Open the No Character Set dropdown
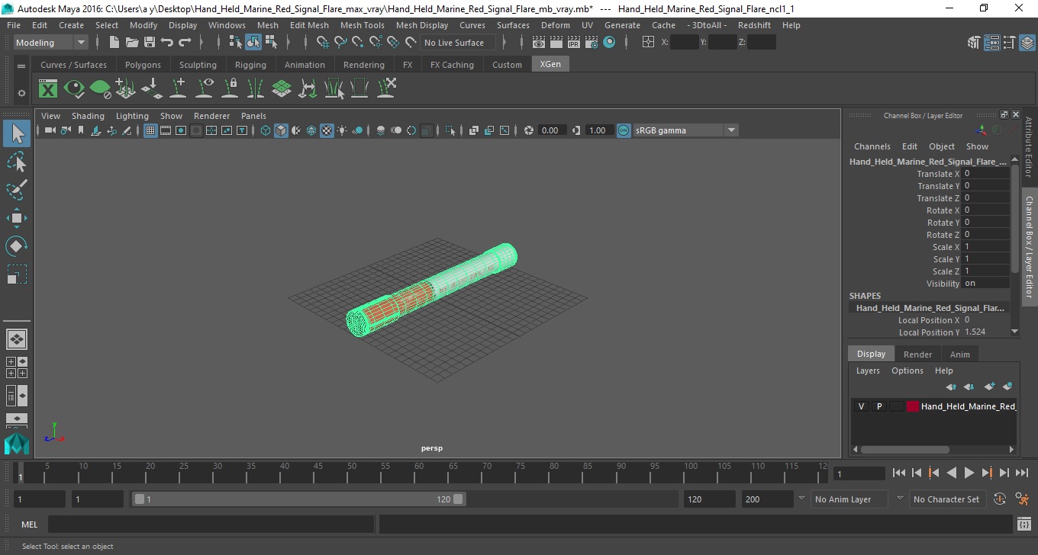This screenshot has width=1038, height=555. pyautogui.click(x=946, y=499)
